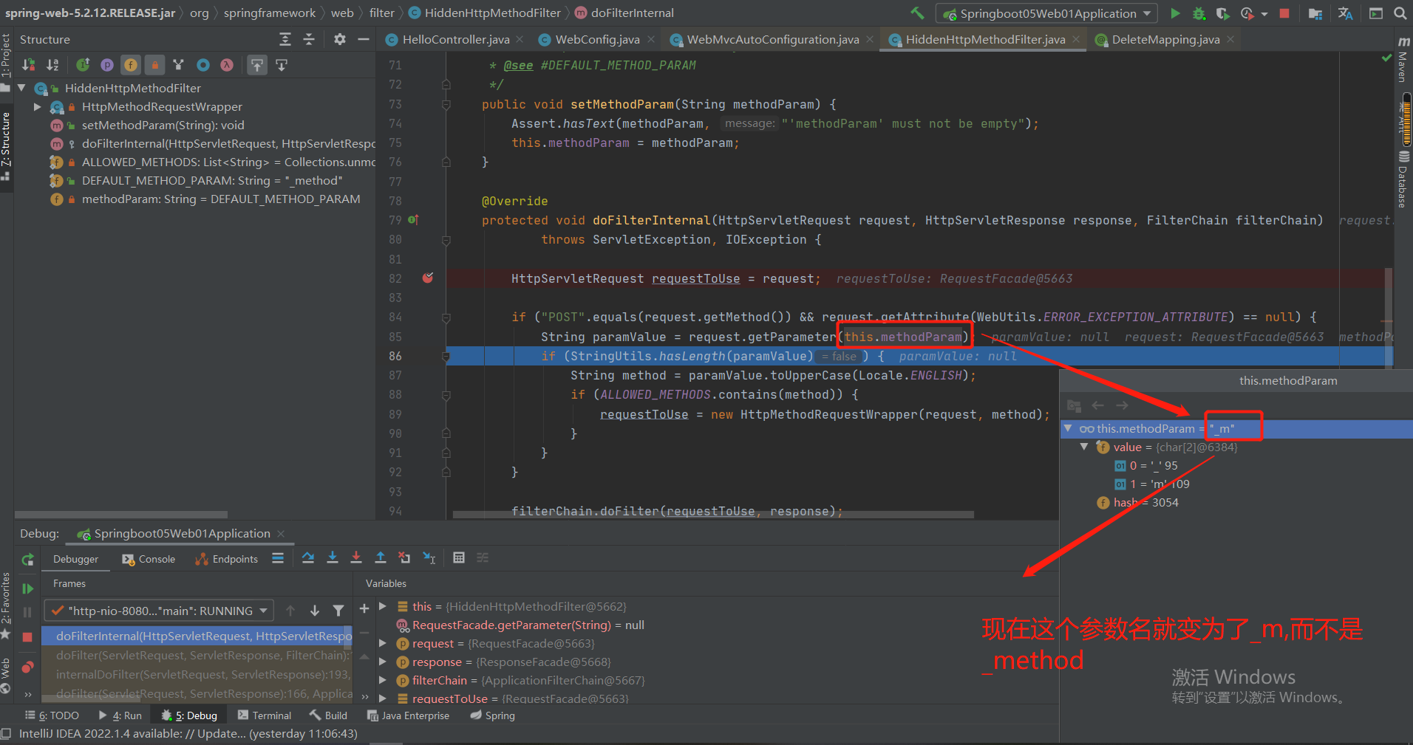Image resolution: width=1413 pixels, height=745 pixels.
Task: Open the Endpoints tab in the Debug panel
Action: pos(227,559)
